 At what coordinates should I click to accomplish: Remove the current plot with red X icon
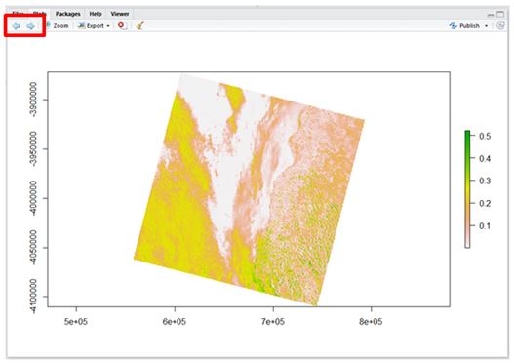point(122,25)
